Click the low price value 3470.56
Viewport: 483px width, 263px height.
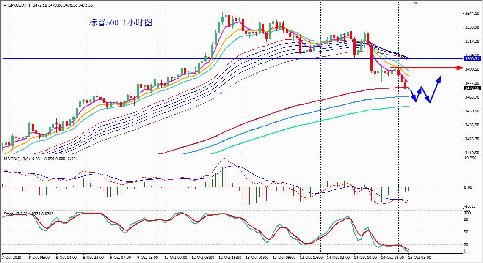pyautogui.click(x=71, y=5)
